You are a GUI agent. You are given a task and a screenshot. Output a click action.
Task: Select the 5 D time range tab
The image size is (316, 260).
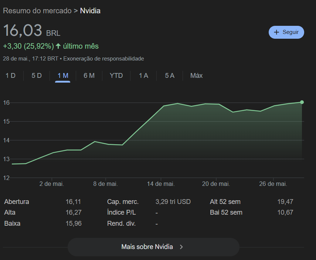point(37,76)
